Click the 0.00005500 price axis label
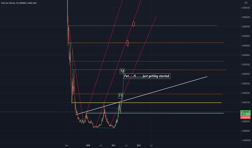 pos(246,27)
